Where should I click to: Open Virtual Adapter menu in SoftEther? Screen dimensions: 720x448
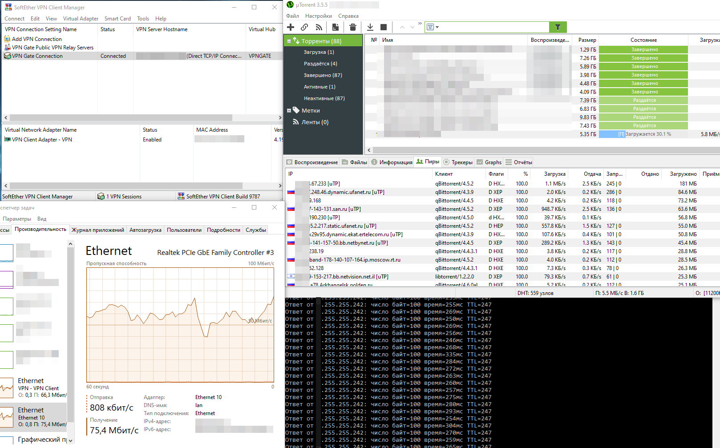(81, 19)
